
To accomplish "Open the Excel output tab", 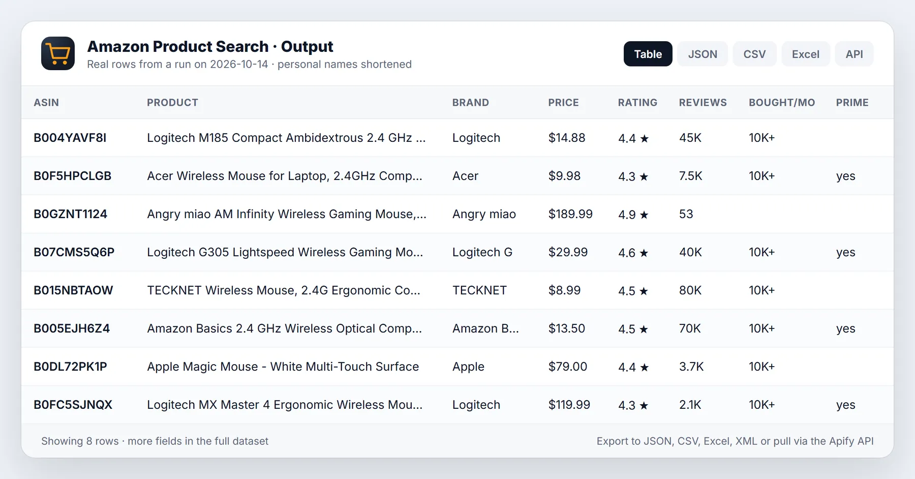I will [805, 54].
